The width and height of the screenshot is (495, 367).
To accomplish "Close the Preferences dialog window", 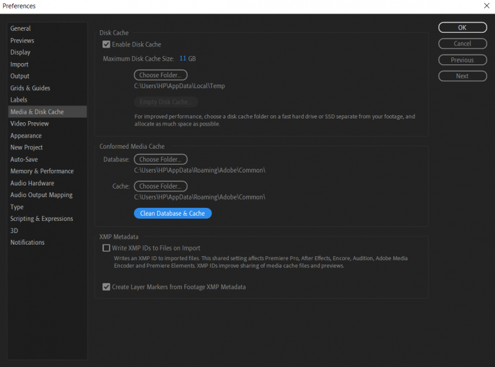I will (x=486, y=6).
